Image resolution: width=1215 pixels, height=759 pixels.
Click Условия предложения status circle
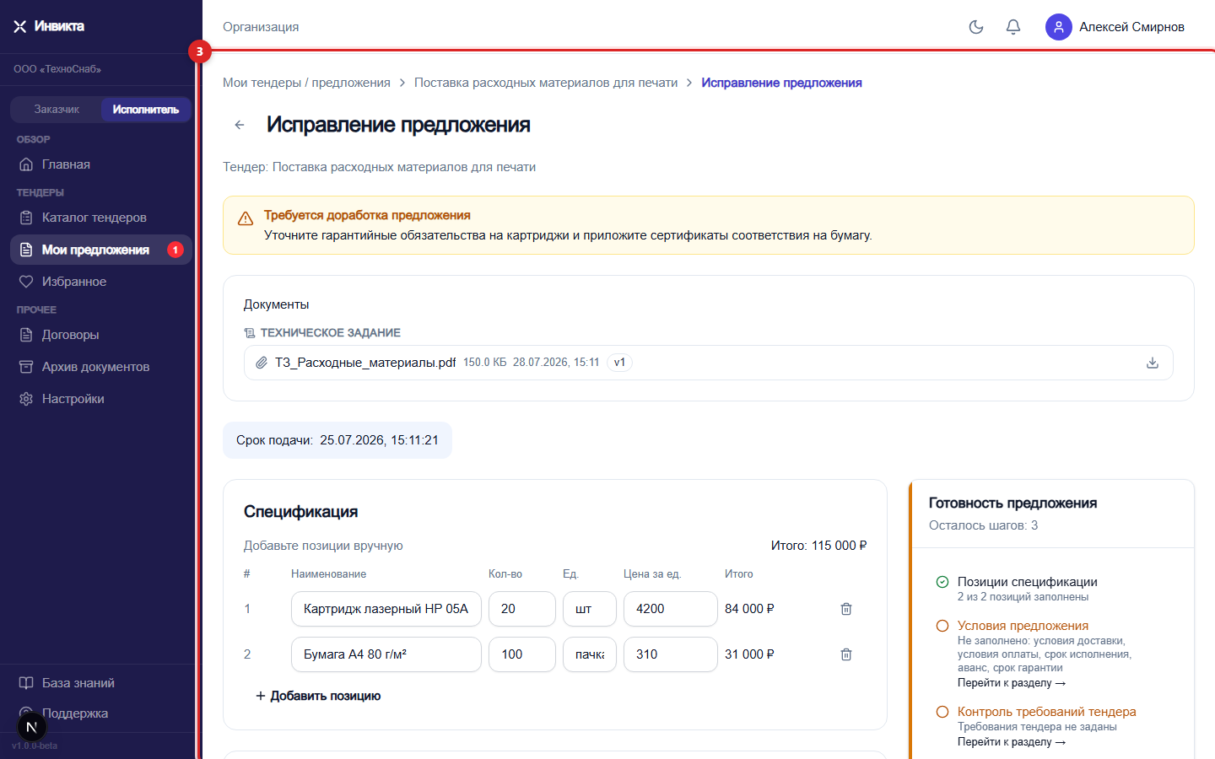(x=942, y=626)
